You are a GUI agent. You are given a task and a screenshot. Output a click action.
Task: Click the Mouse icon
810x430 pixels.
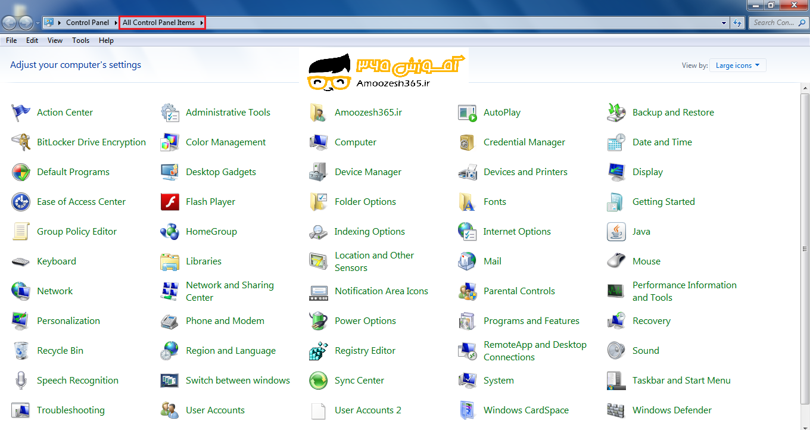(616, 261)
